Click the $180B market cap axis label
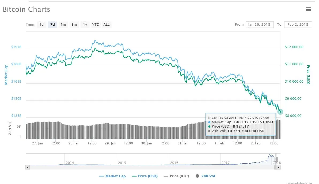The height and width of the screenshot is (184, 319). (x=16, y=64)
